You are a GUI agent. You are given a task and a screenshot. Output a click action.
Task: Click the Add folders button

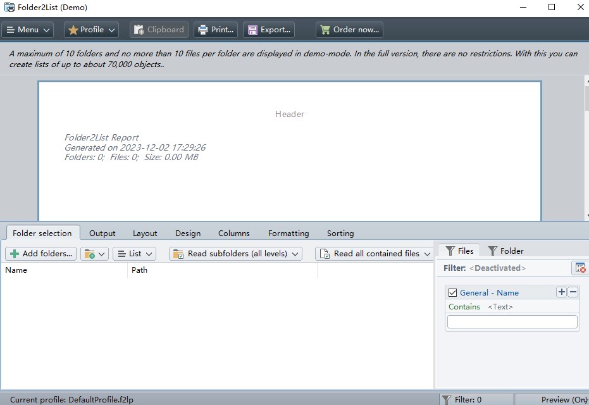[40, 254]
